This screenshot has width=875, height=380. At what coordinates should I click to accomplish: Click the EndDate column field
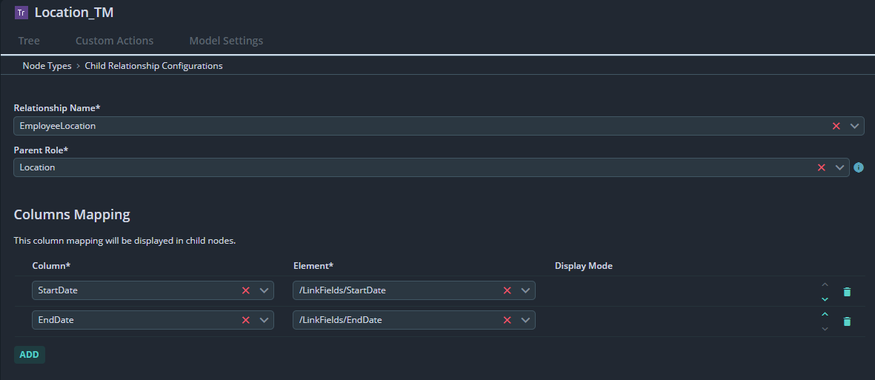[x=153, y=320]
